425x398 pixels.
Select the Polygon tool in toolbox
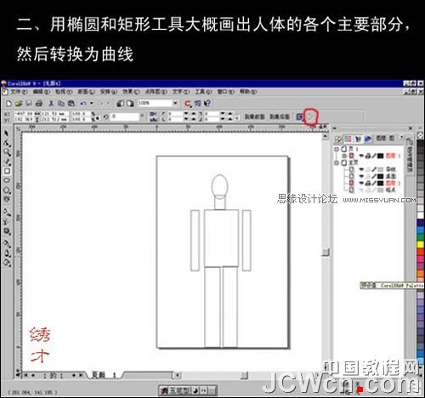pyautogui.click(x=7, y=190)
